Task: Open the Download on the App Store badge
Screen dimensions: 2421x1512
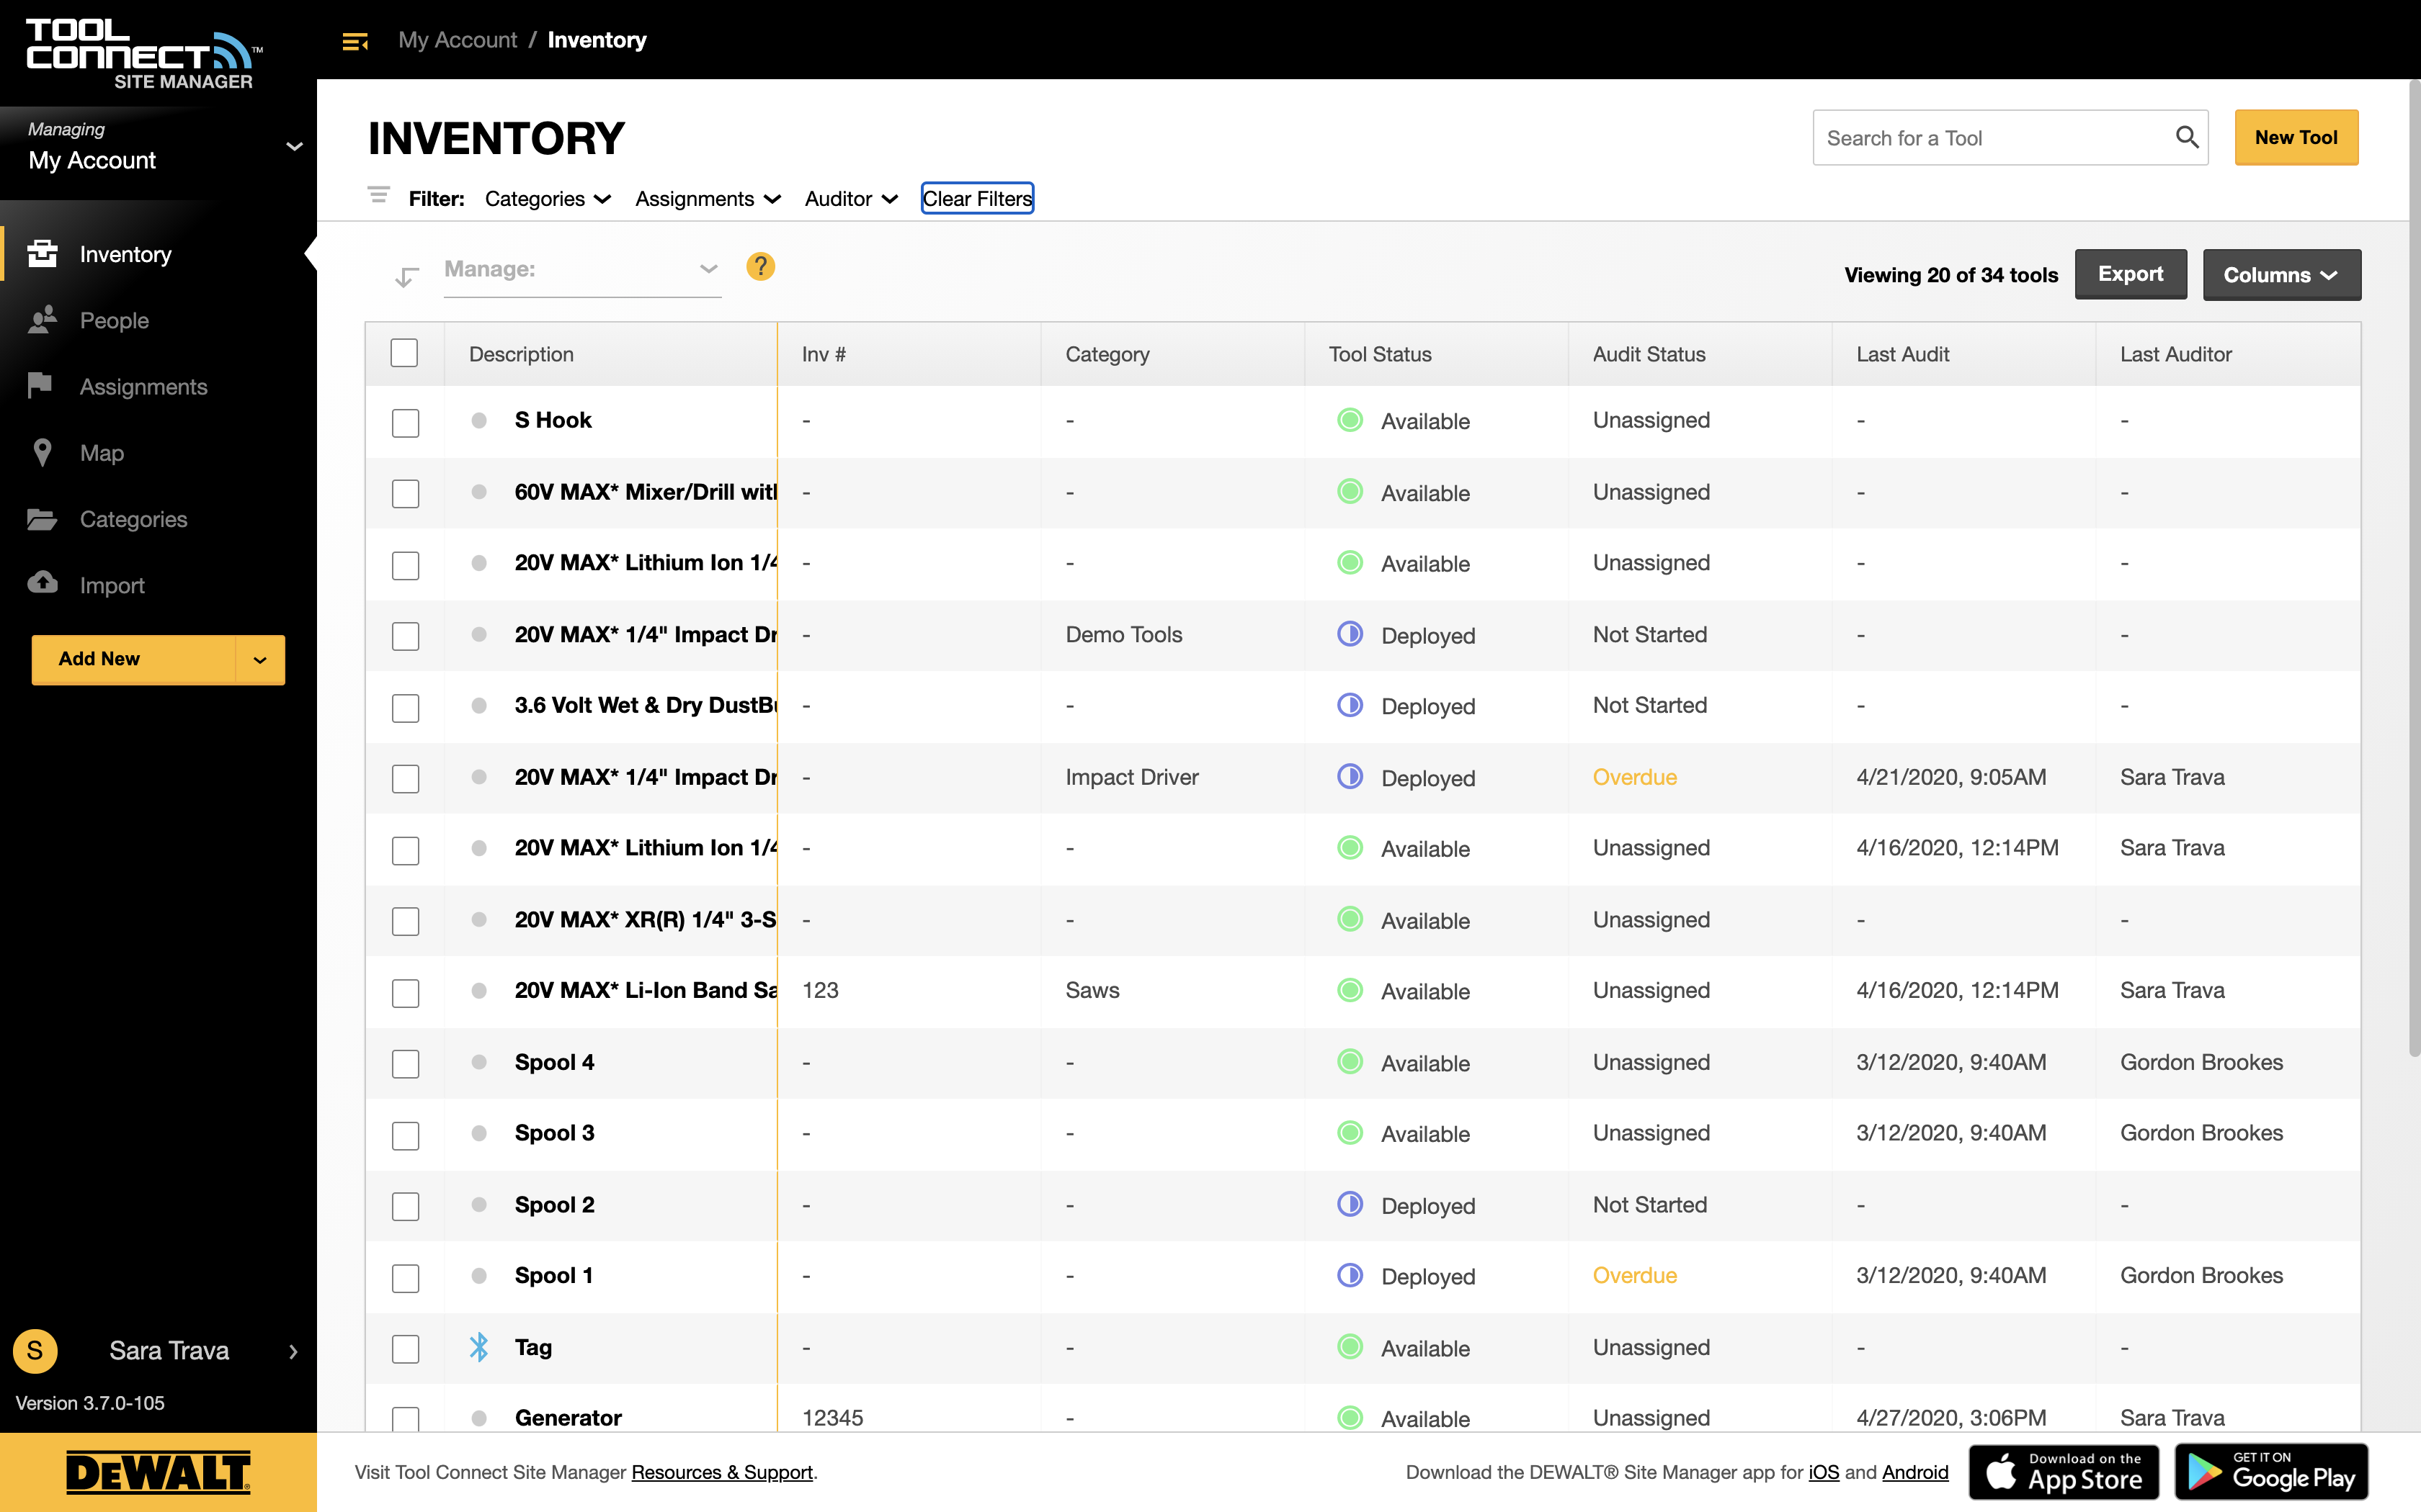Action: (2064, 1472)
